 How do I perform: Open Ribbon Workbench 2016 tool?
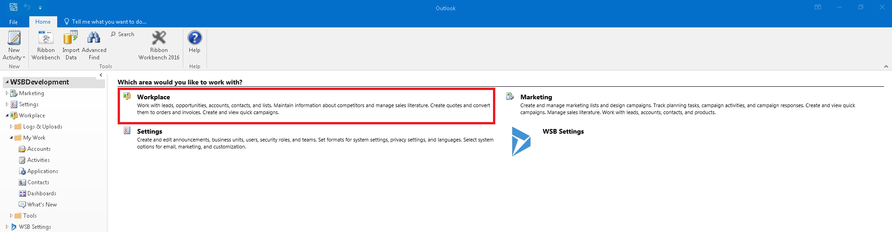coord(159,38)
